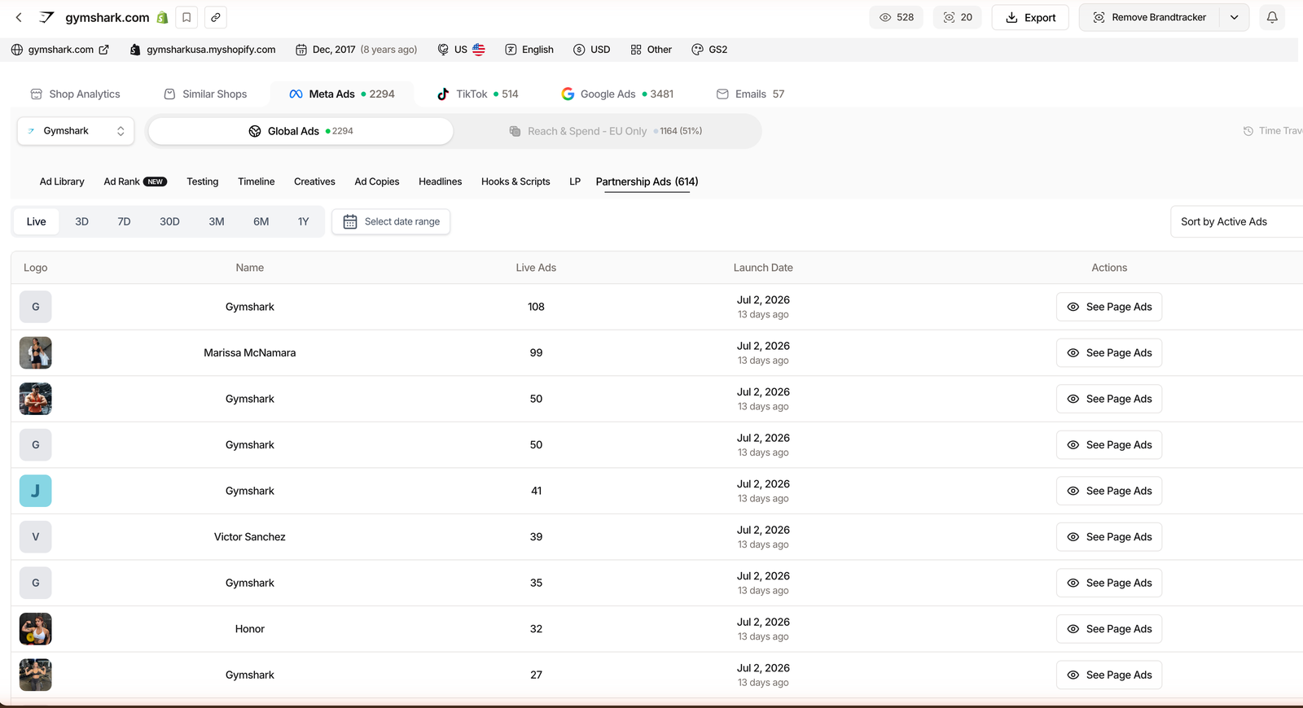Image resolution: width=1303 pixels, height=708 pixels.
Task: Open the Sort by Active Ads dropdown
Action: (1236, 221)
